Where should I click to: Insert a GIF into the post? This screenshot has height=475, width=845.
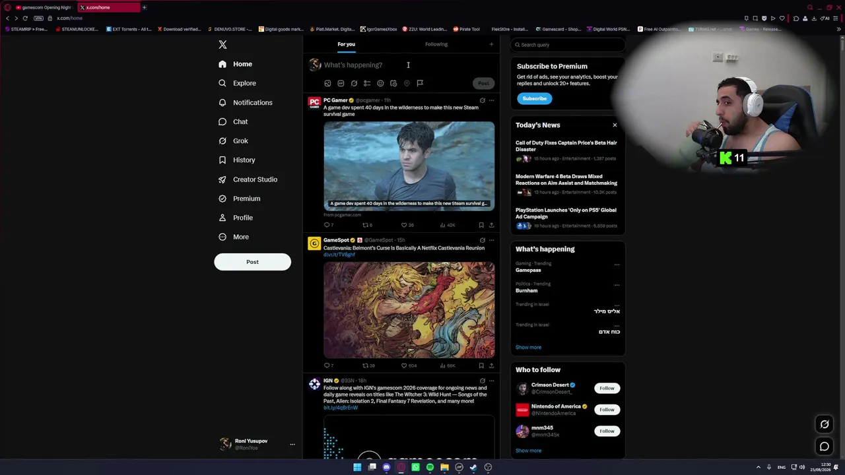[x=341, y=83]
